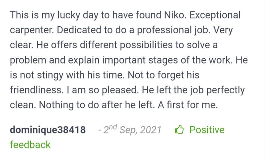Screen dimensions: 265x162
Task: Select the review date 2nd Sep, 2021
Action: point(132,130)
